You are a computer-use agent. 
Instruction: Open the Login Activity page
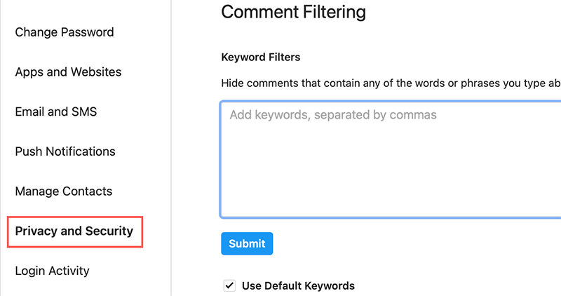tap(52, 271)
